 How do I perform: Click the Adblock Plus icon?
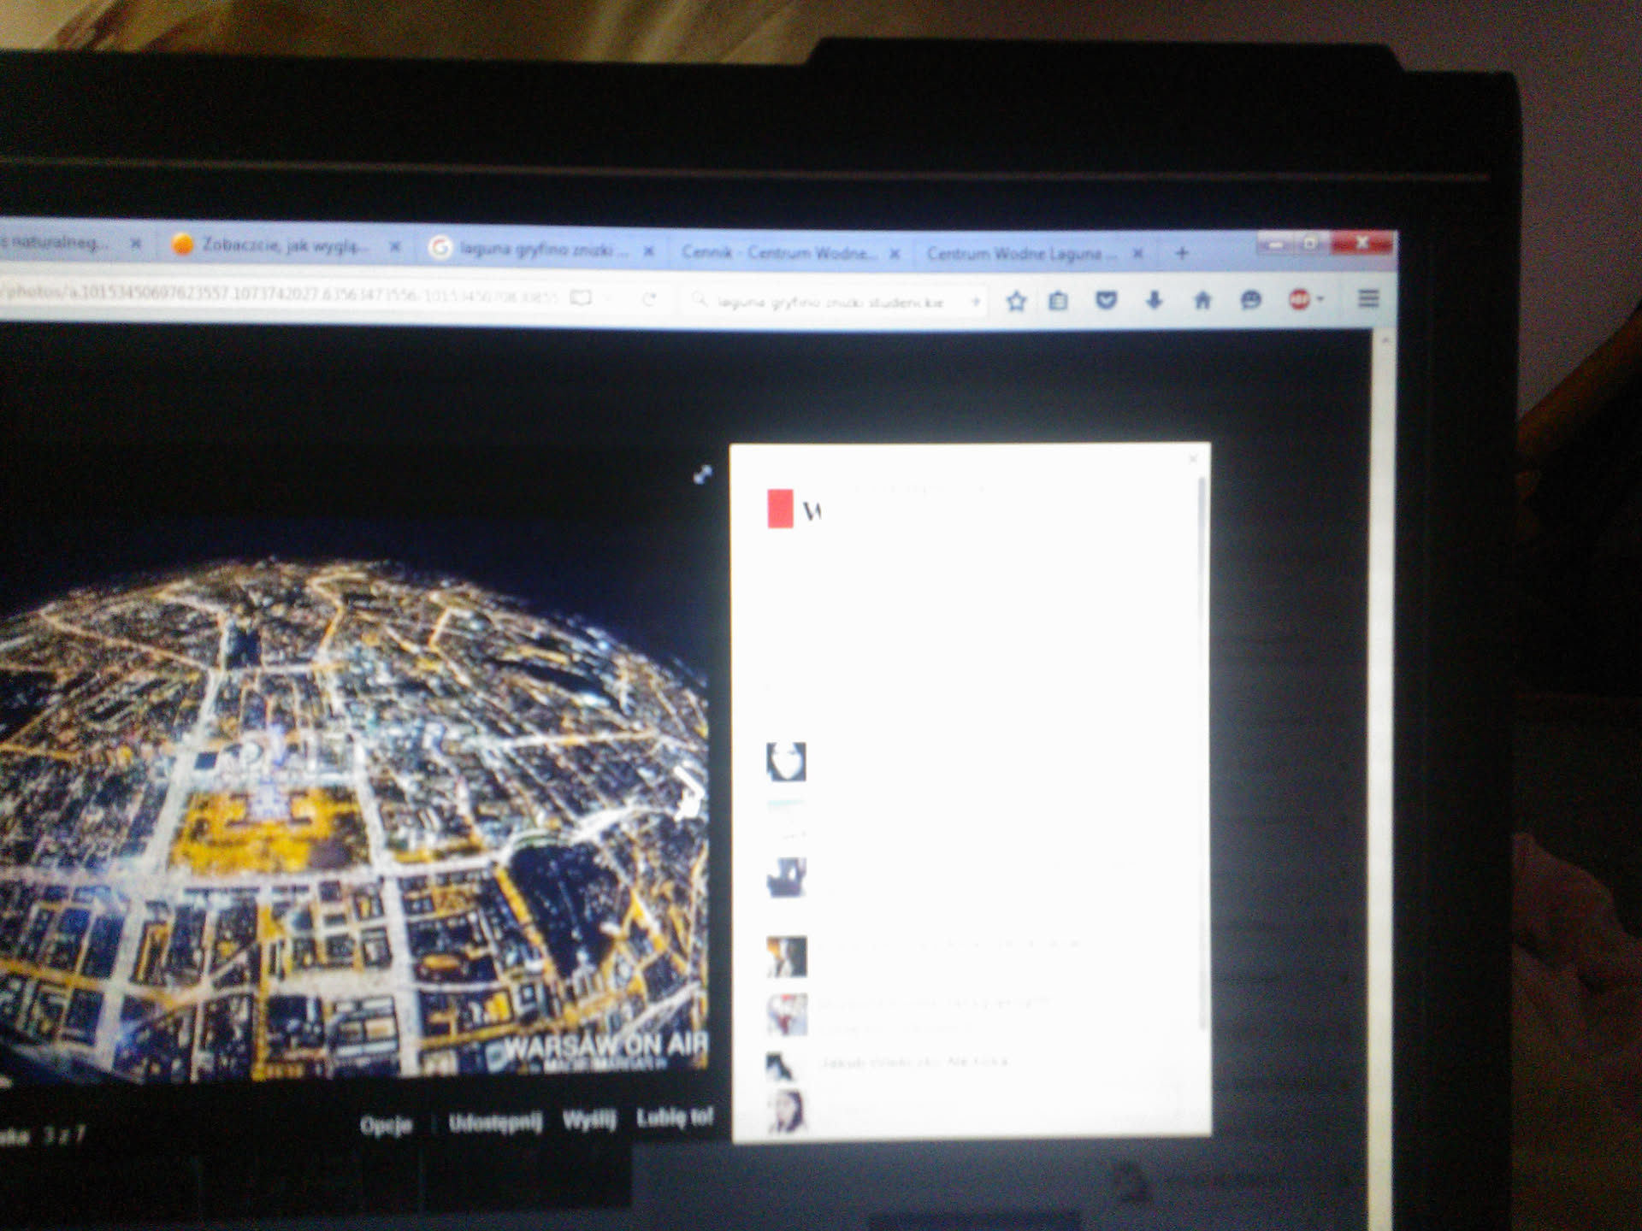1298,299
